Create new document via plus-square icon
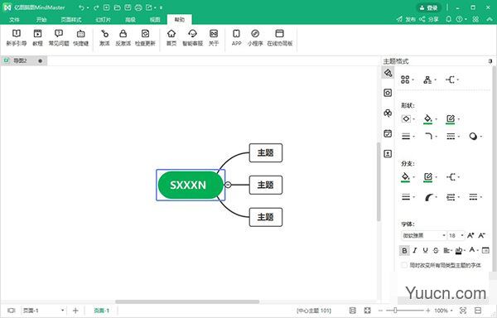 click(x=107, y=7)
